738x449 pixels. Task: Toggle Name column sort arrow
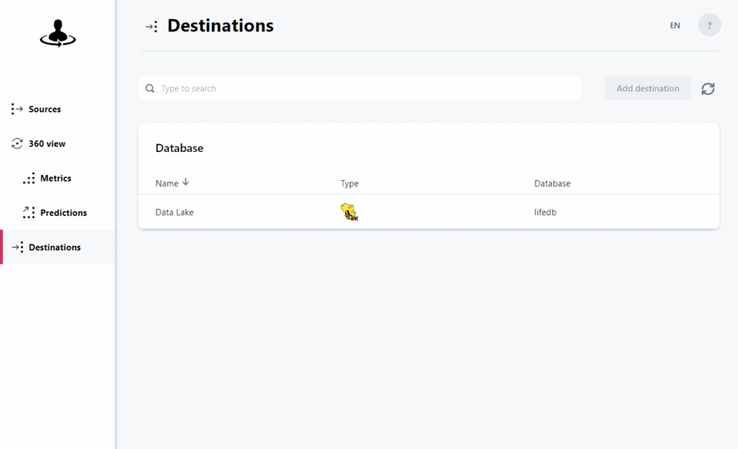186,182
